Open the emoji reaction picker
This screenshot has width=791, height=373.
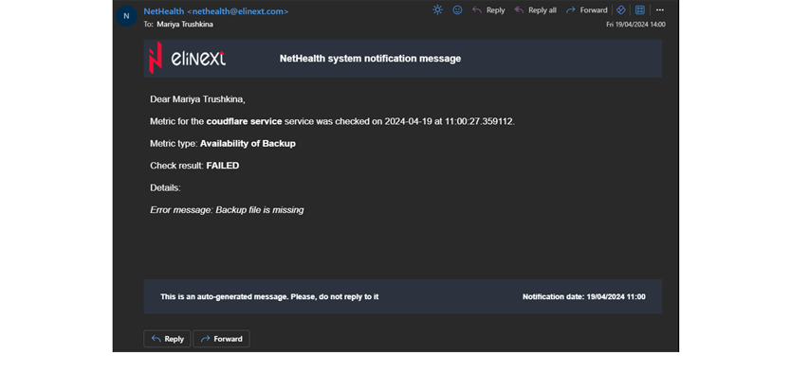tap(457, 10)
